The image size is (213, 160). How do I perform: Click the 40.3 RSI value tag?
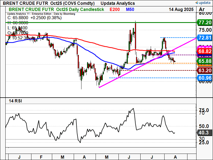click(x=204, y=133)
